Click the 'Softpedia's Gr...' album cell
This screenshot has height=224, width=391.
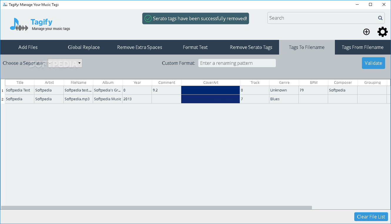pos(108,90)
